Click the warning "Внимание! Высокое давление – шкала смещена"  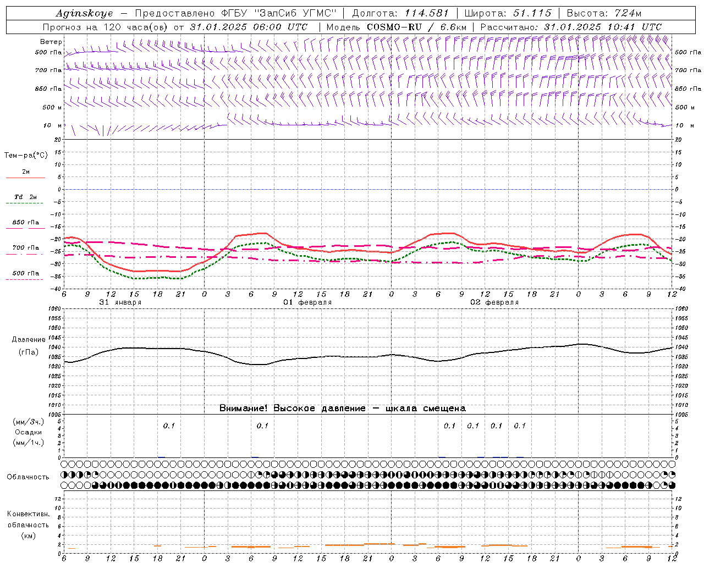coord(343,408)
